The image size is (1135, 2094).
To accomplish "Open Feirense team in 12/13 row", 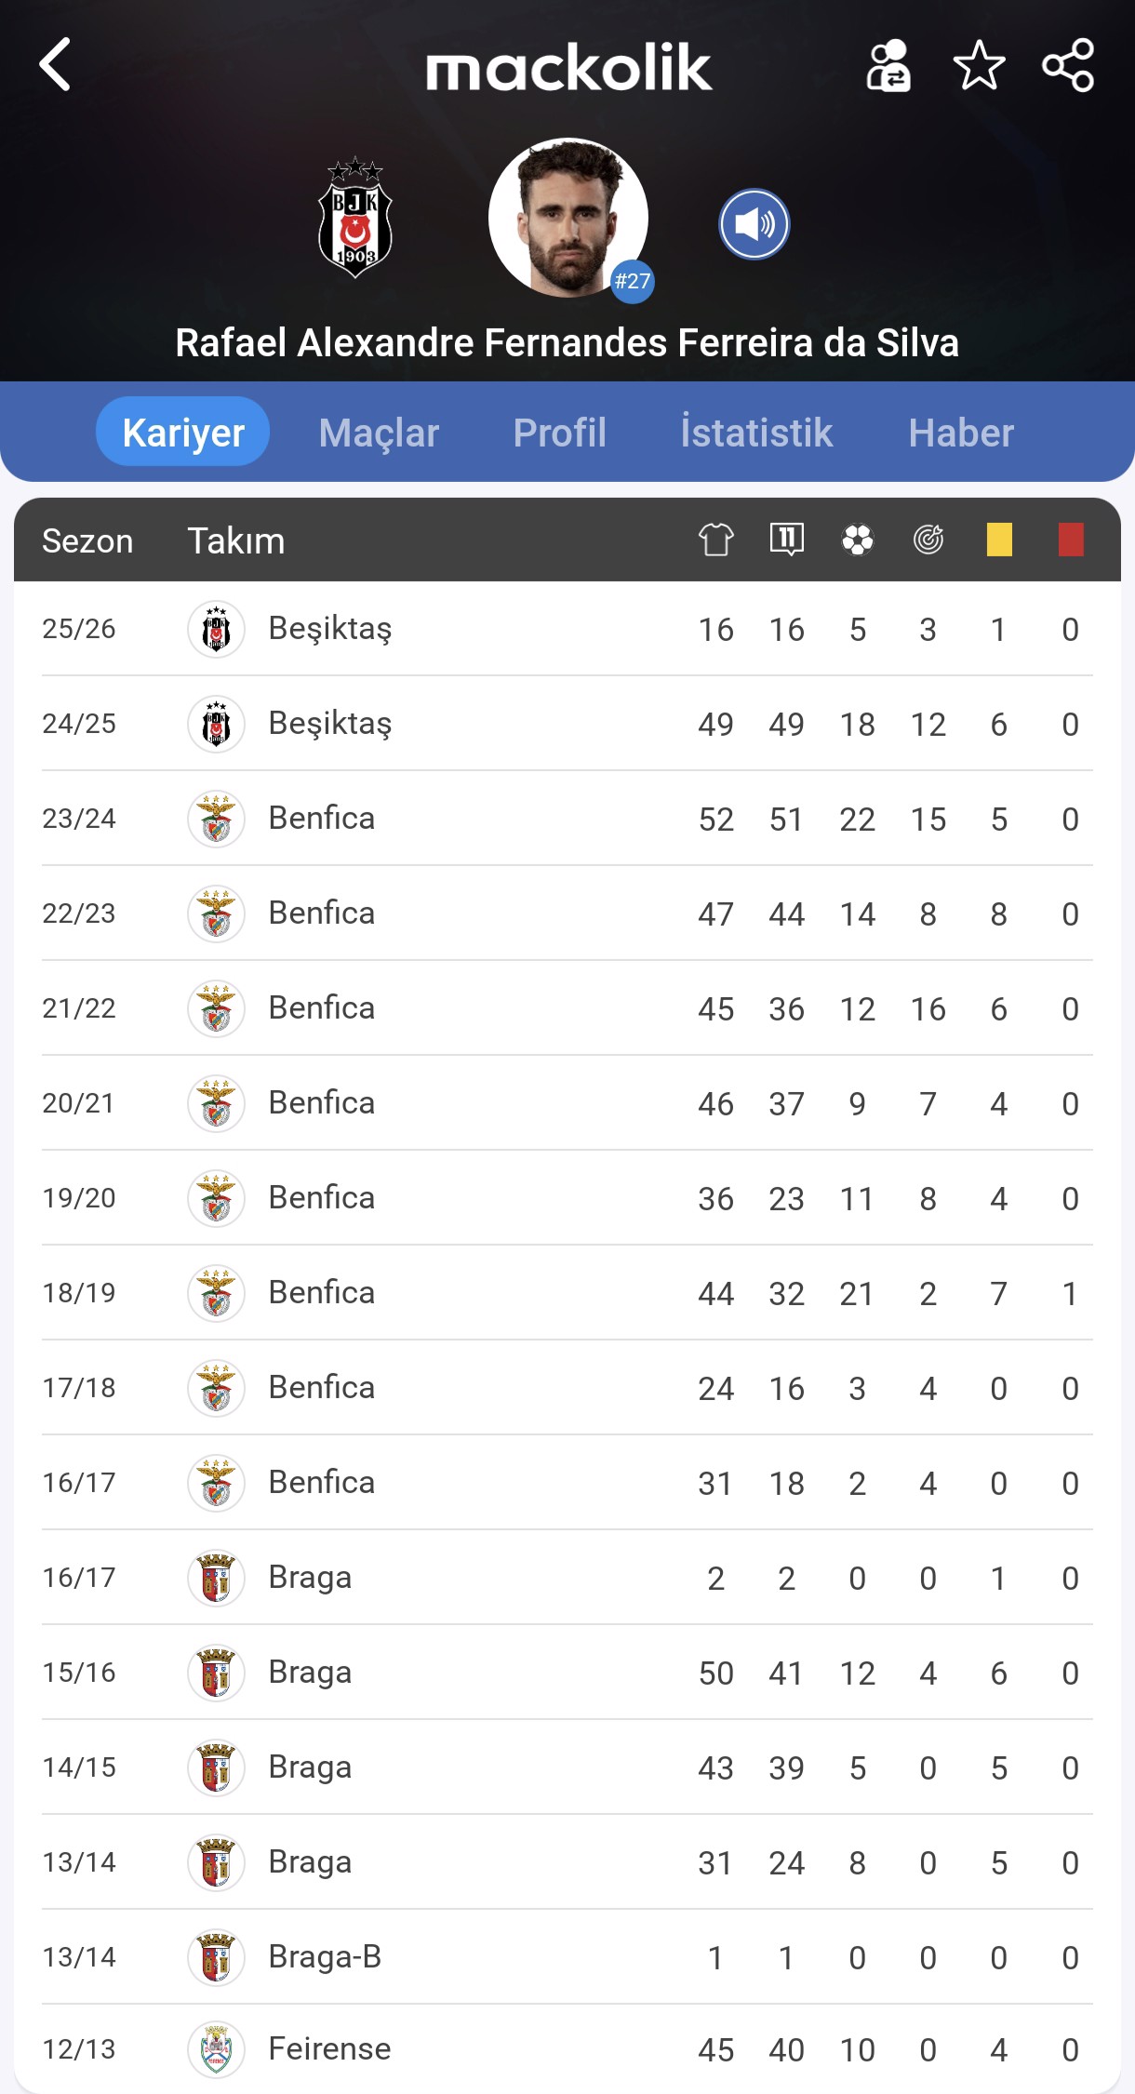I will [329, 2049].
